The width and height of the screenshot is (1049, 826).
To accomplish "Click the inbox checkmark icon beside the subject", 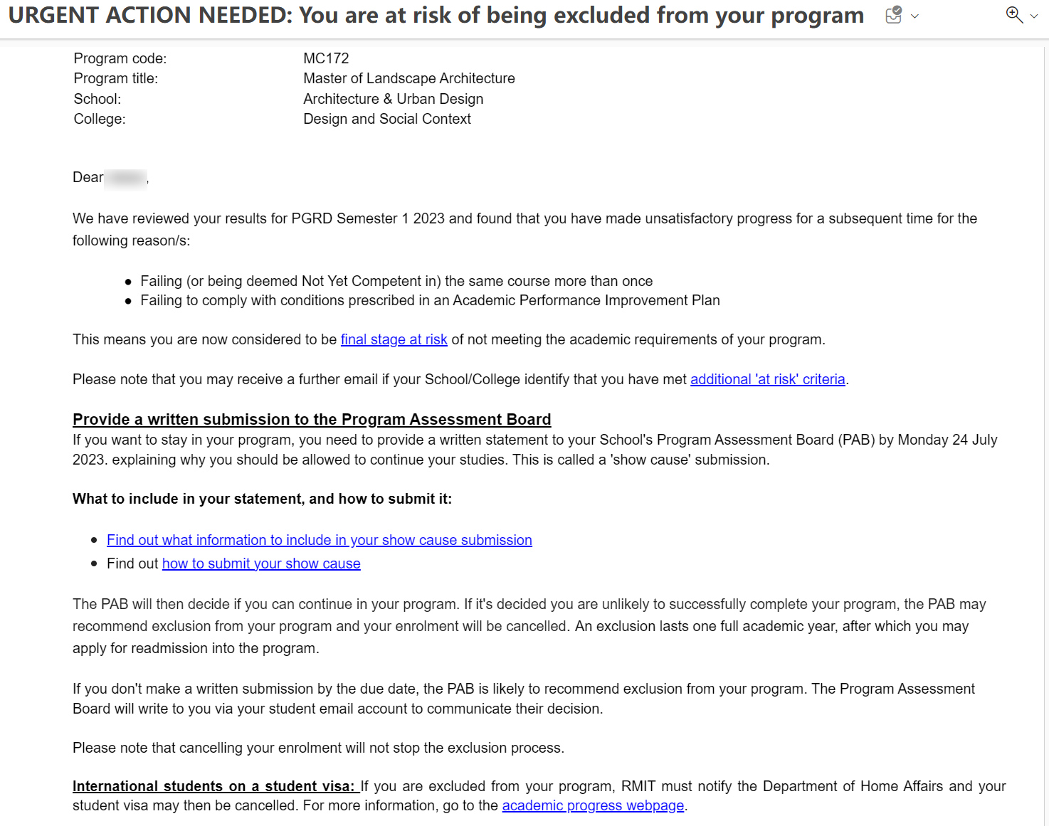I will tap(894, 15).
